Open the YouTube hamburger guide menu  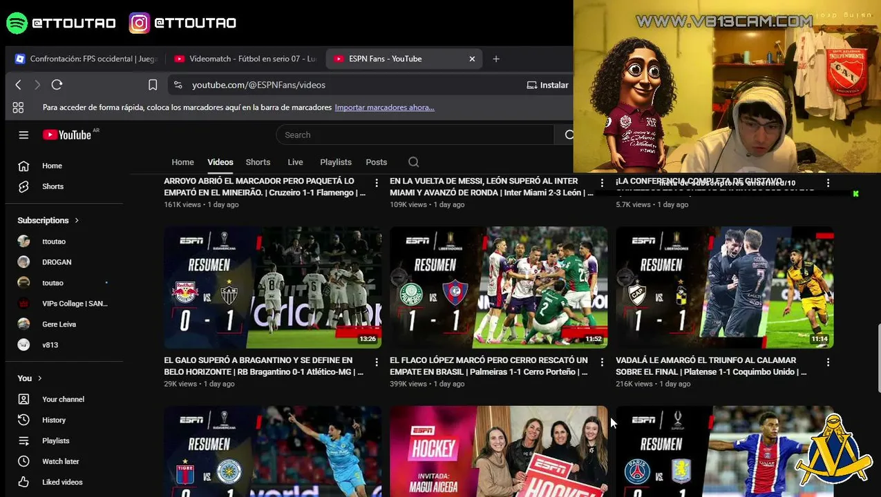click(x=23, y=135)
